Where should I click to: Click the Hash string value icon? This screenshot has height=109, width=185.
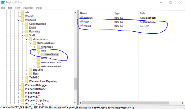point(81,22)
